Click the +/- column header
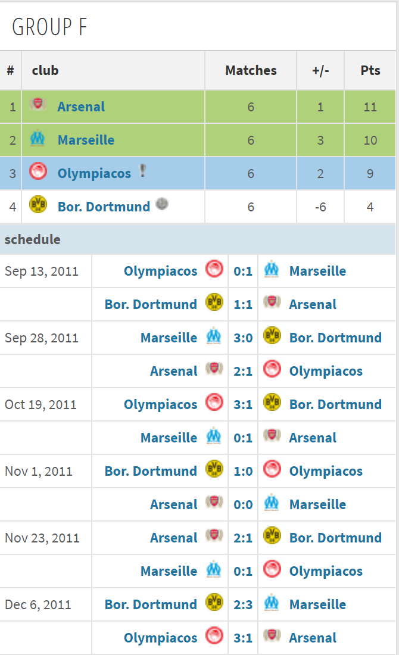 pyautogui.click(x=320, y=70)
